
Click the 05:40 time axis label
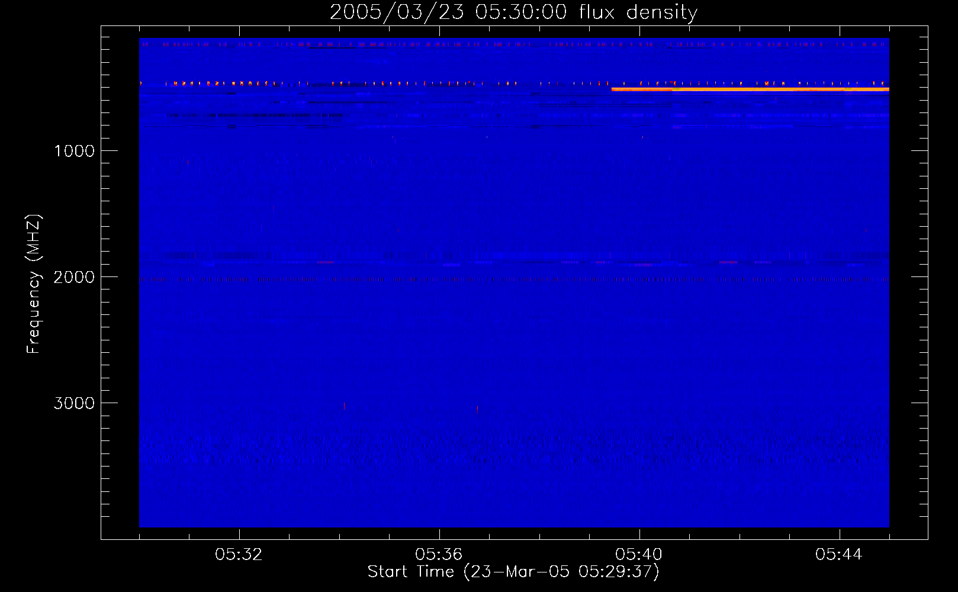coord(639,555)
